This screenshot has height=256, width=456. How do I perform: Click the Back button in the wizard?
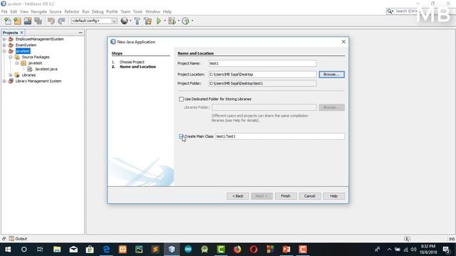point(237,196)
